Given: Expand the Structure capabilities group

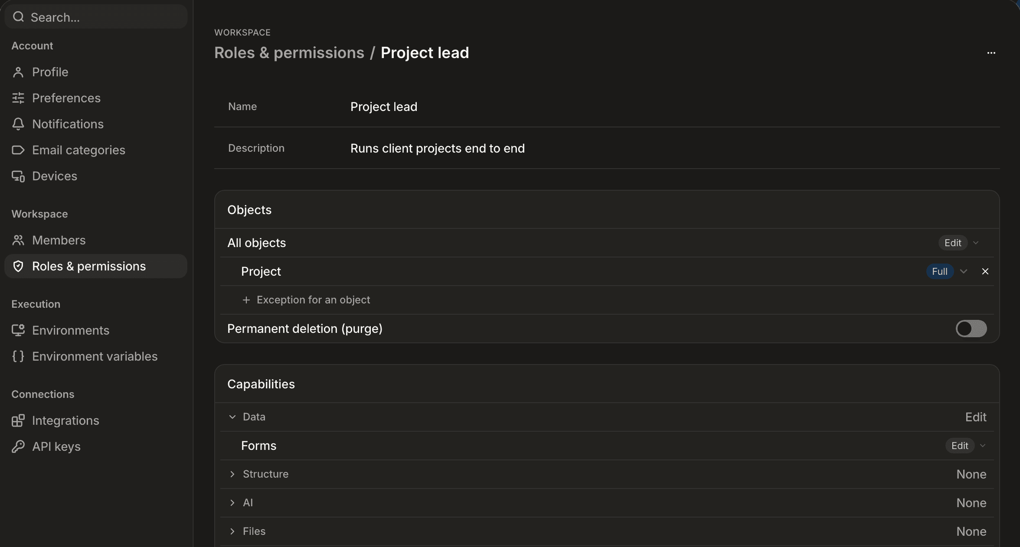Looking at the screenshot, I should tap(232, 474).
